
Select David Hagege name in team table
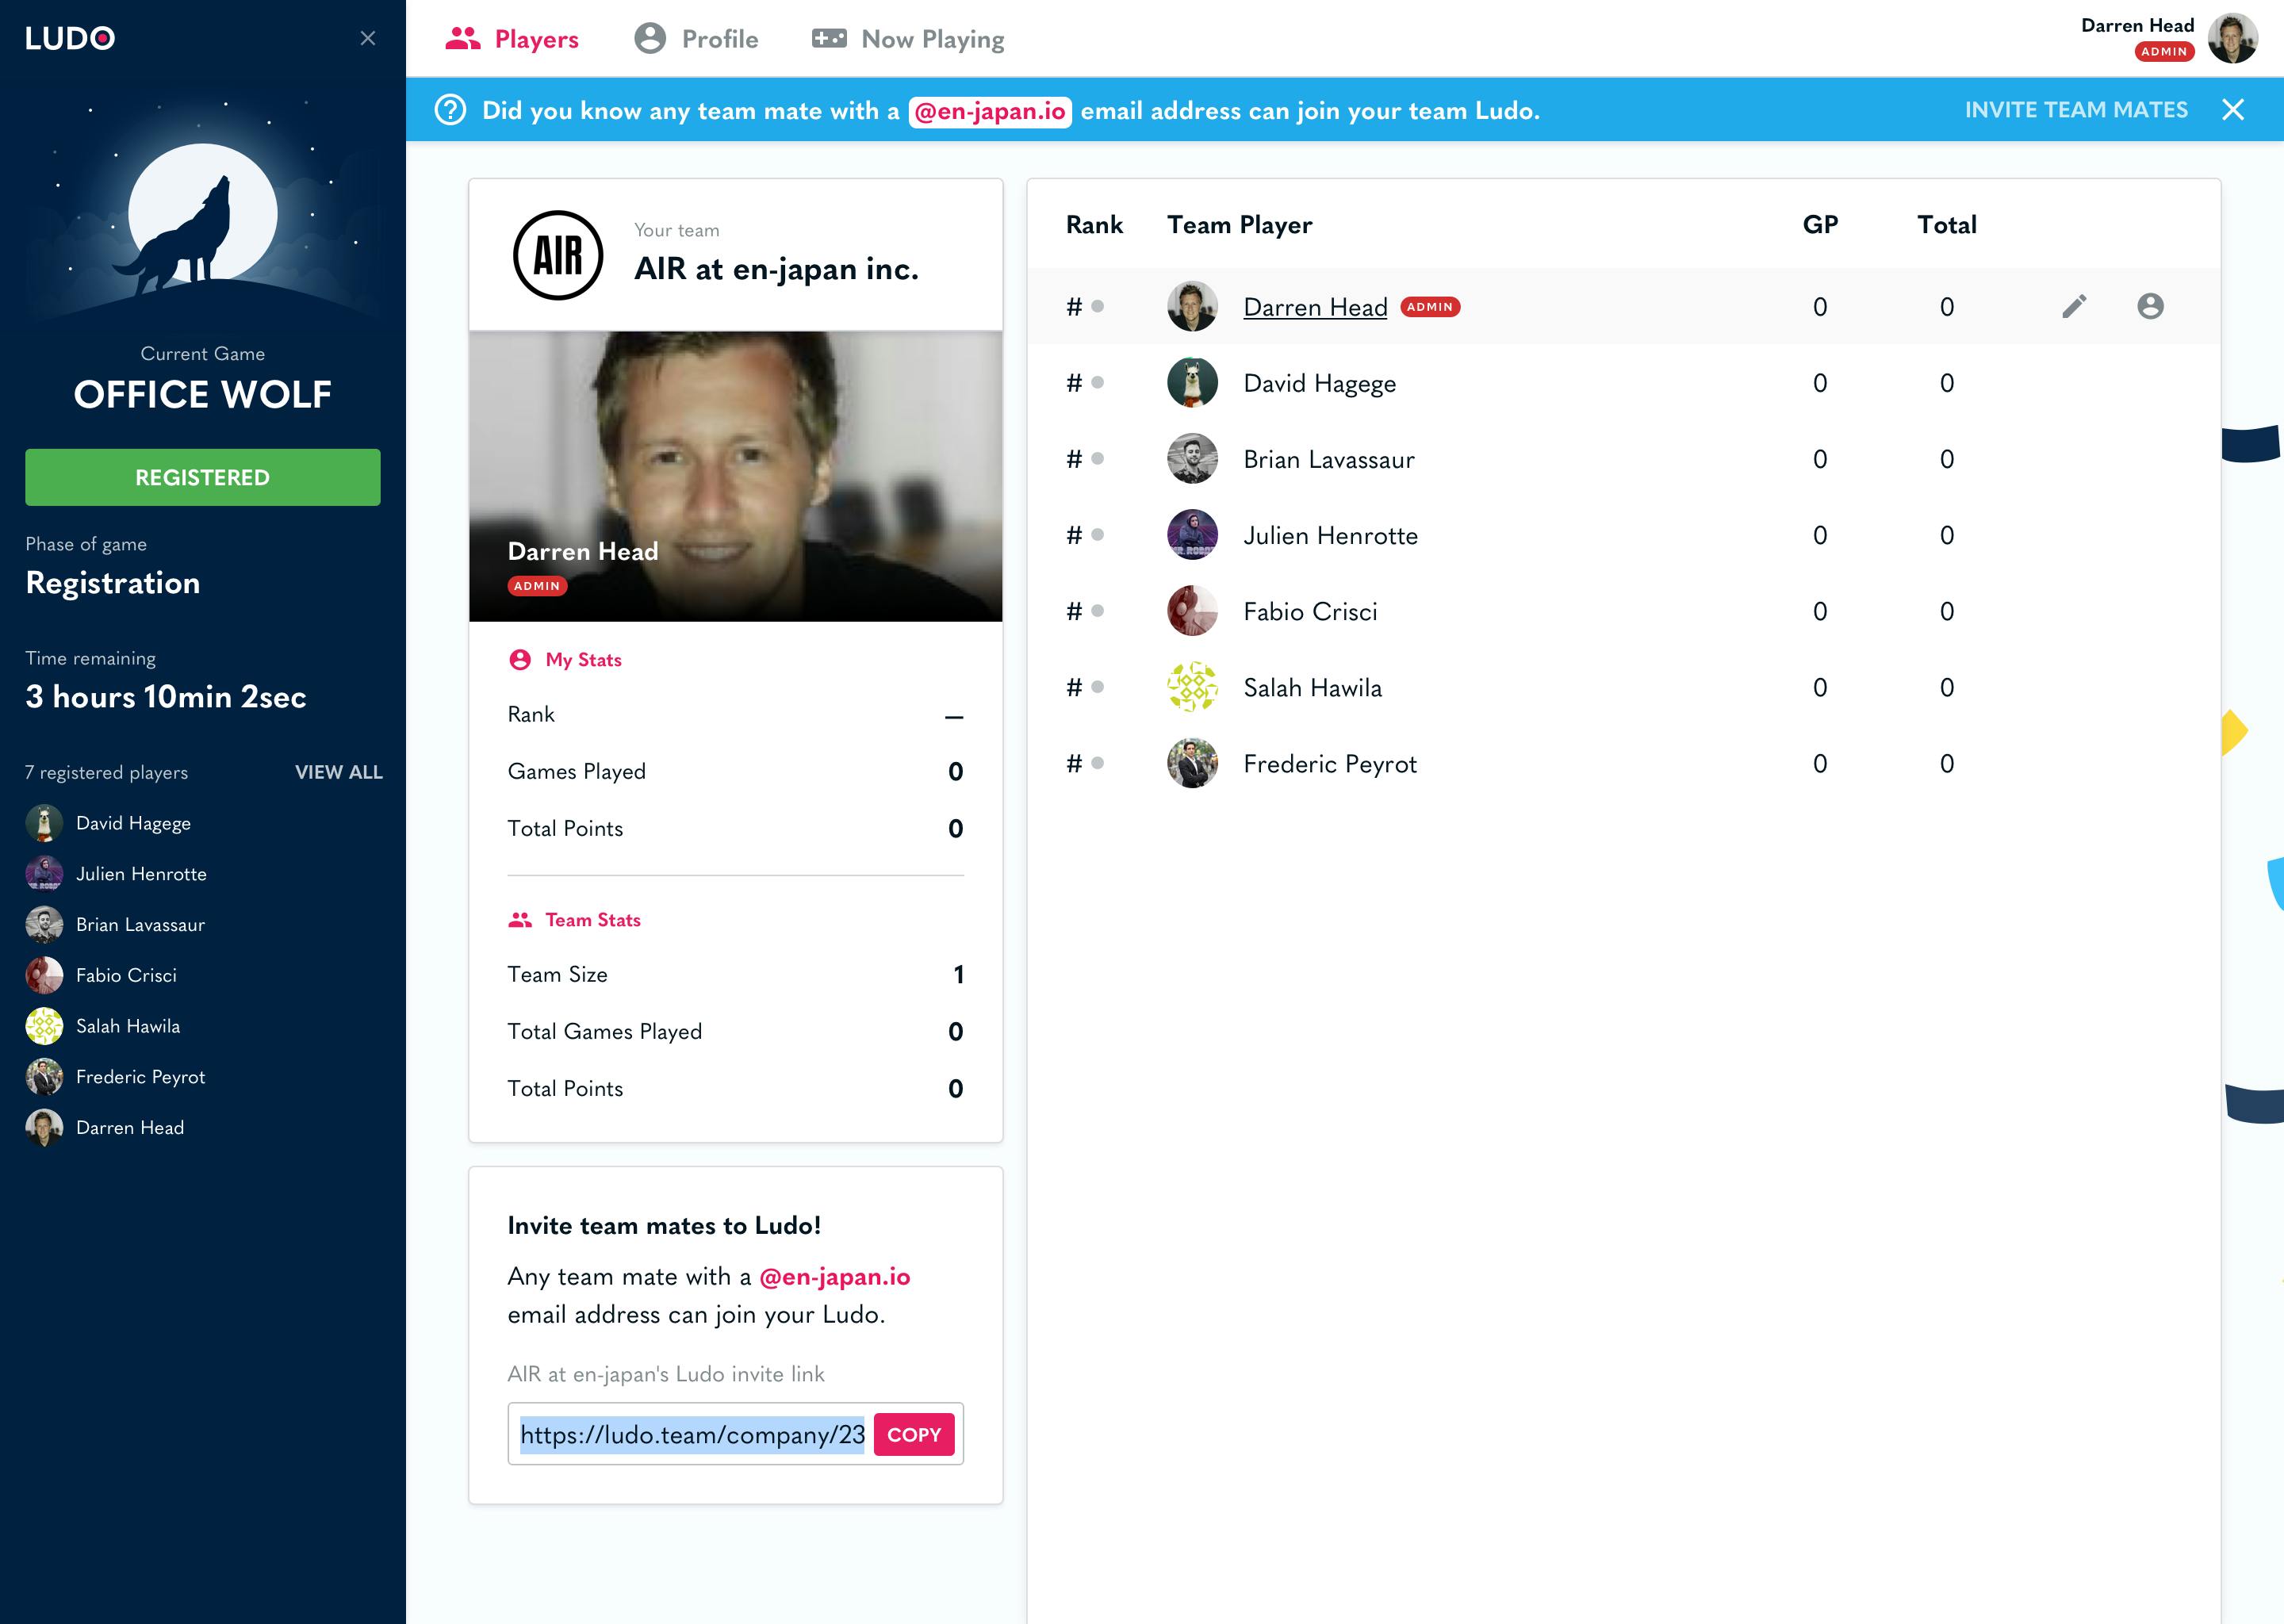(x=1319, y=383)
